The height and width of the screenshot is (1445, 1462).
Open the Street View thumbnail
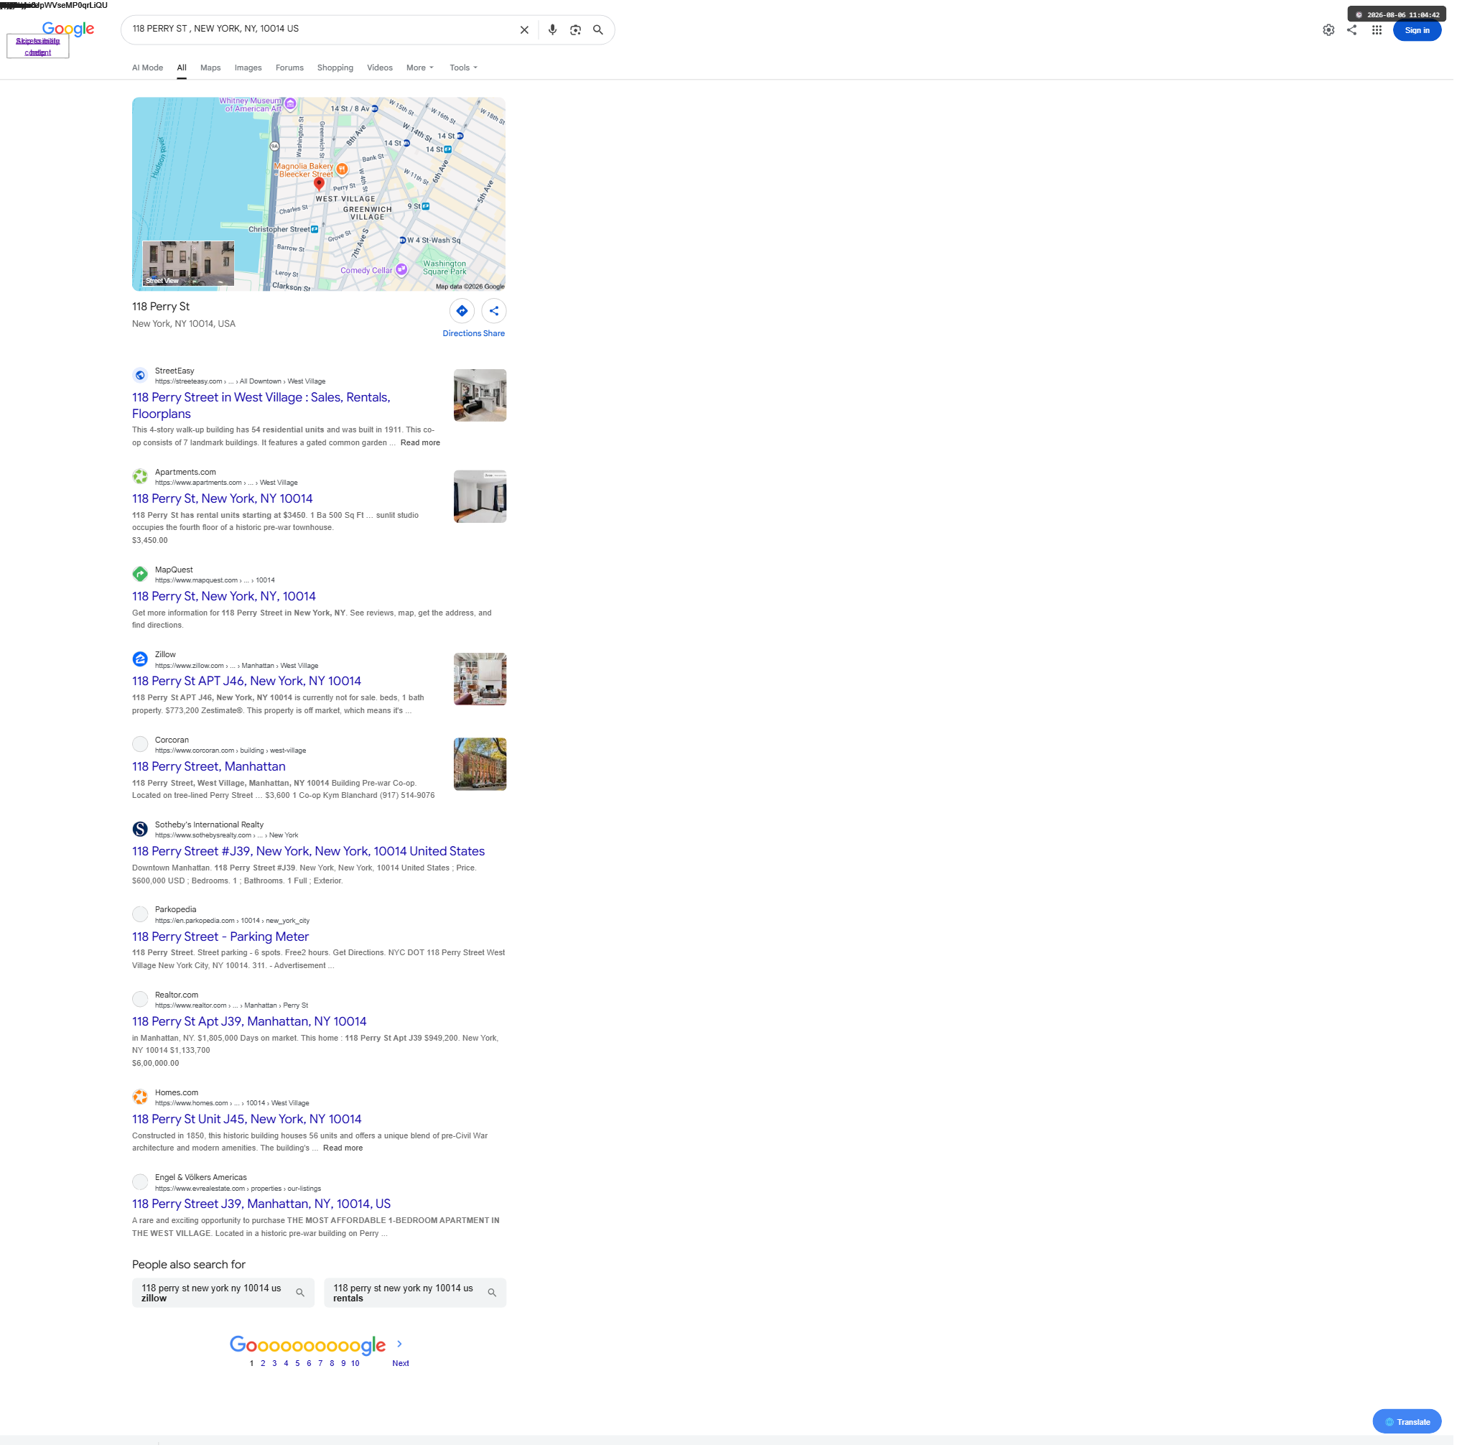(x=189, y=264)
